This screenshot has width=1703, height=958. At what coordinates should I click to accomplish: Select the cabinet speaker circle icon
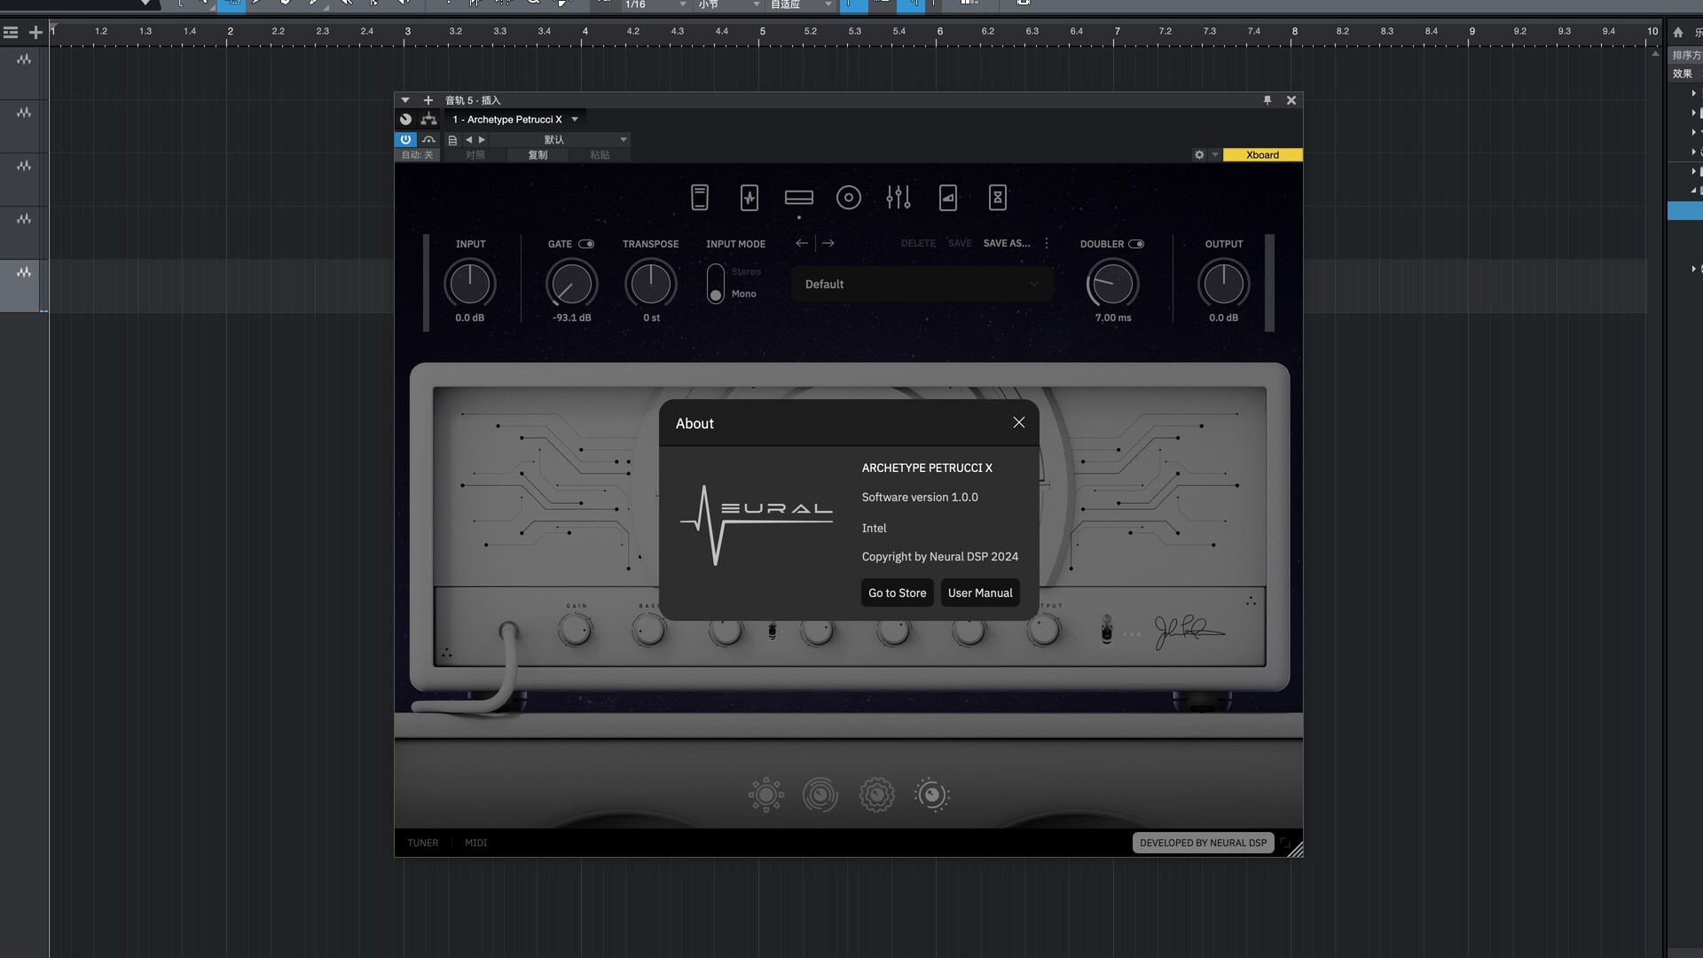848,197
